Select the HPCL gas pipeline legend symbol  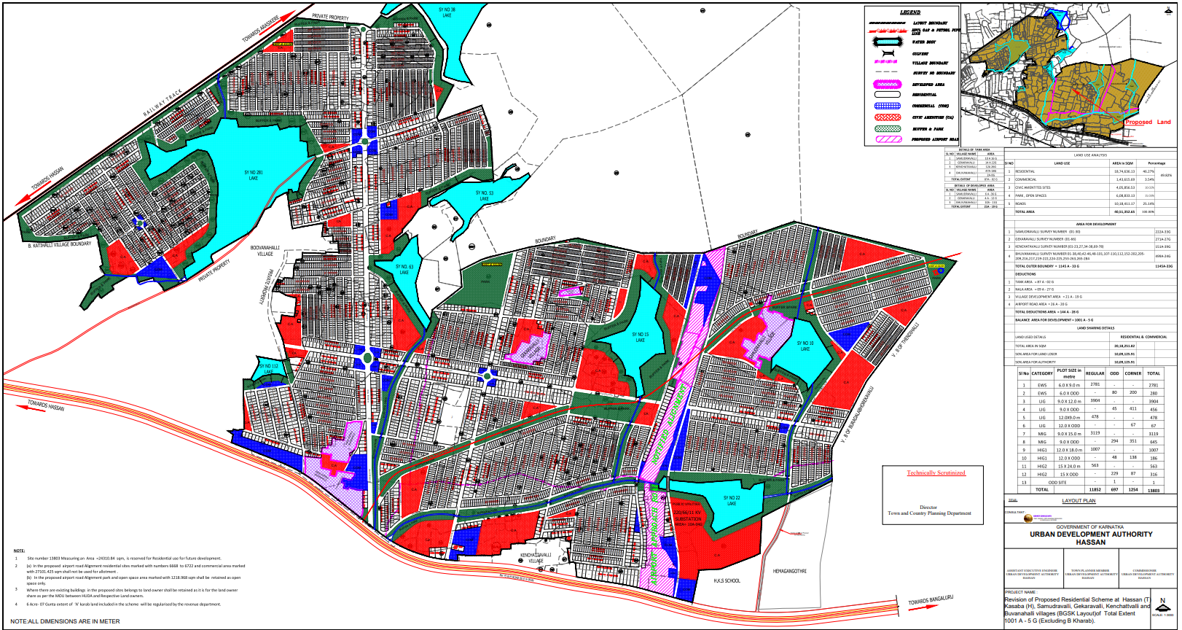pos(888,31)
